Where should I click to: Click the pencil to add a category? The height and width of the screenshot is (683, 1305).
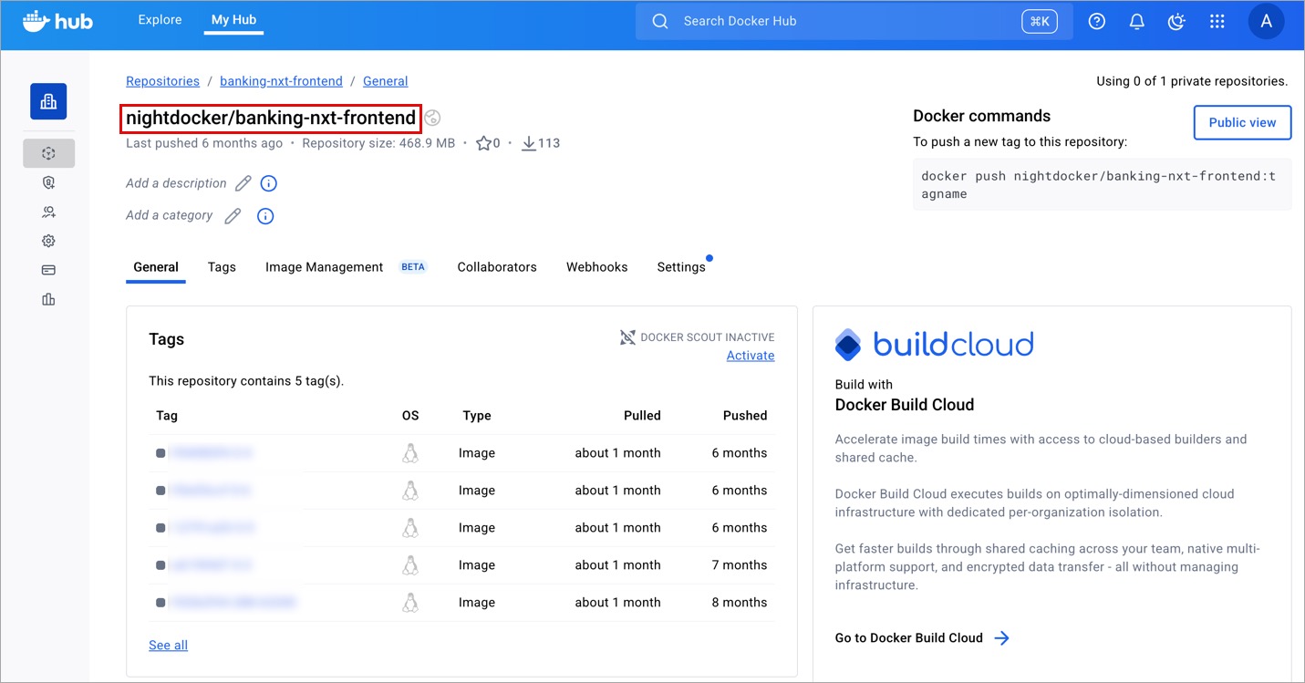tap(233, 216)
